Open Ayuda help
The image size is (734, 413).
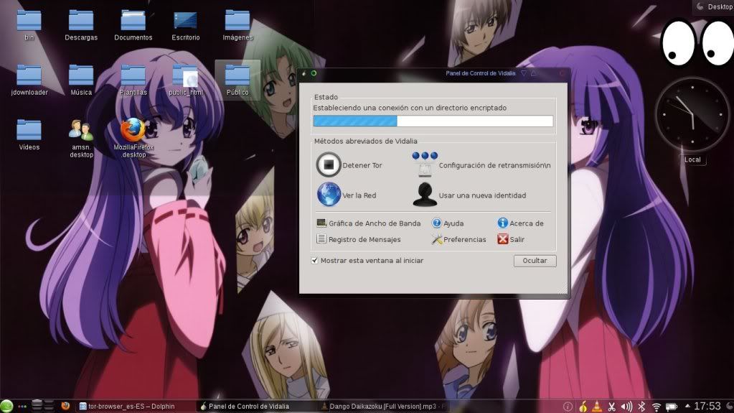(x=448, y=223)
